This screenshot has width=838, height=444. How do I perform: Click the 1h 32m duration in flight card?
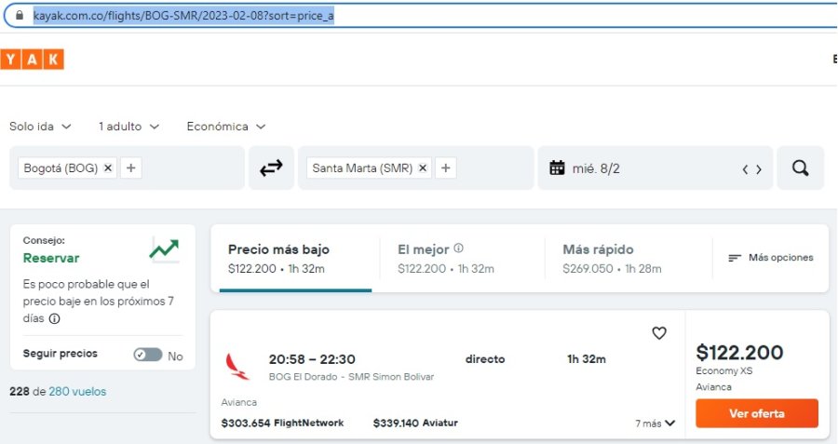point(587,359)
